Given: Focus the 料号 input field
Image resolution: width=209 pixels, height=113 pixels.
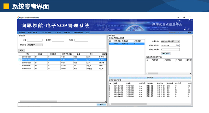Looking at the screenshot, I should 35,40.
